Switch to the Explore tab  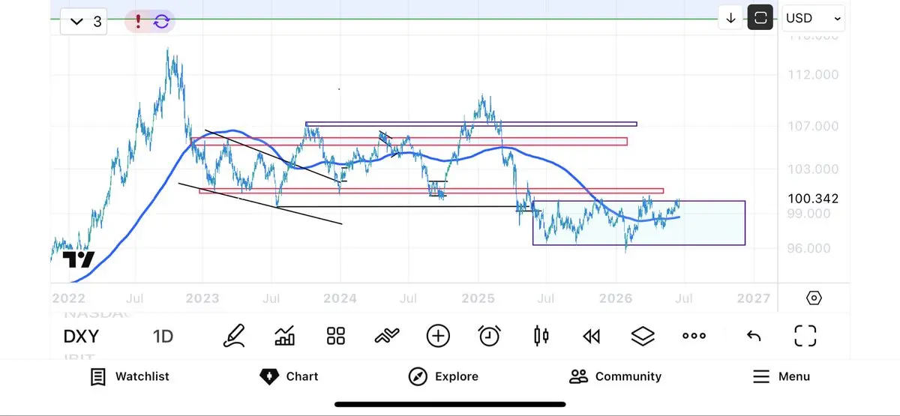[x=443, y=376]
